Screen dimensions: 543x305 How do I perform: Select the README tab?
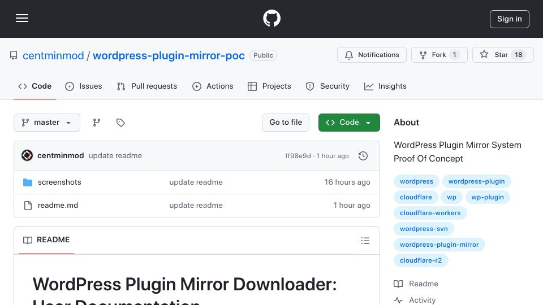click(x=46, y=240)
